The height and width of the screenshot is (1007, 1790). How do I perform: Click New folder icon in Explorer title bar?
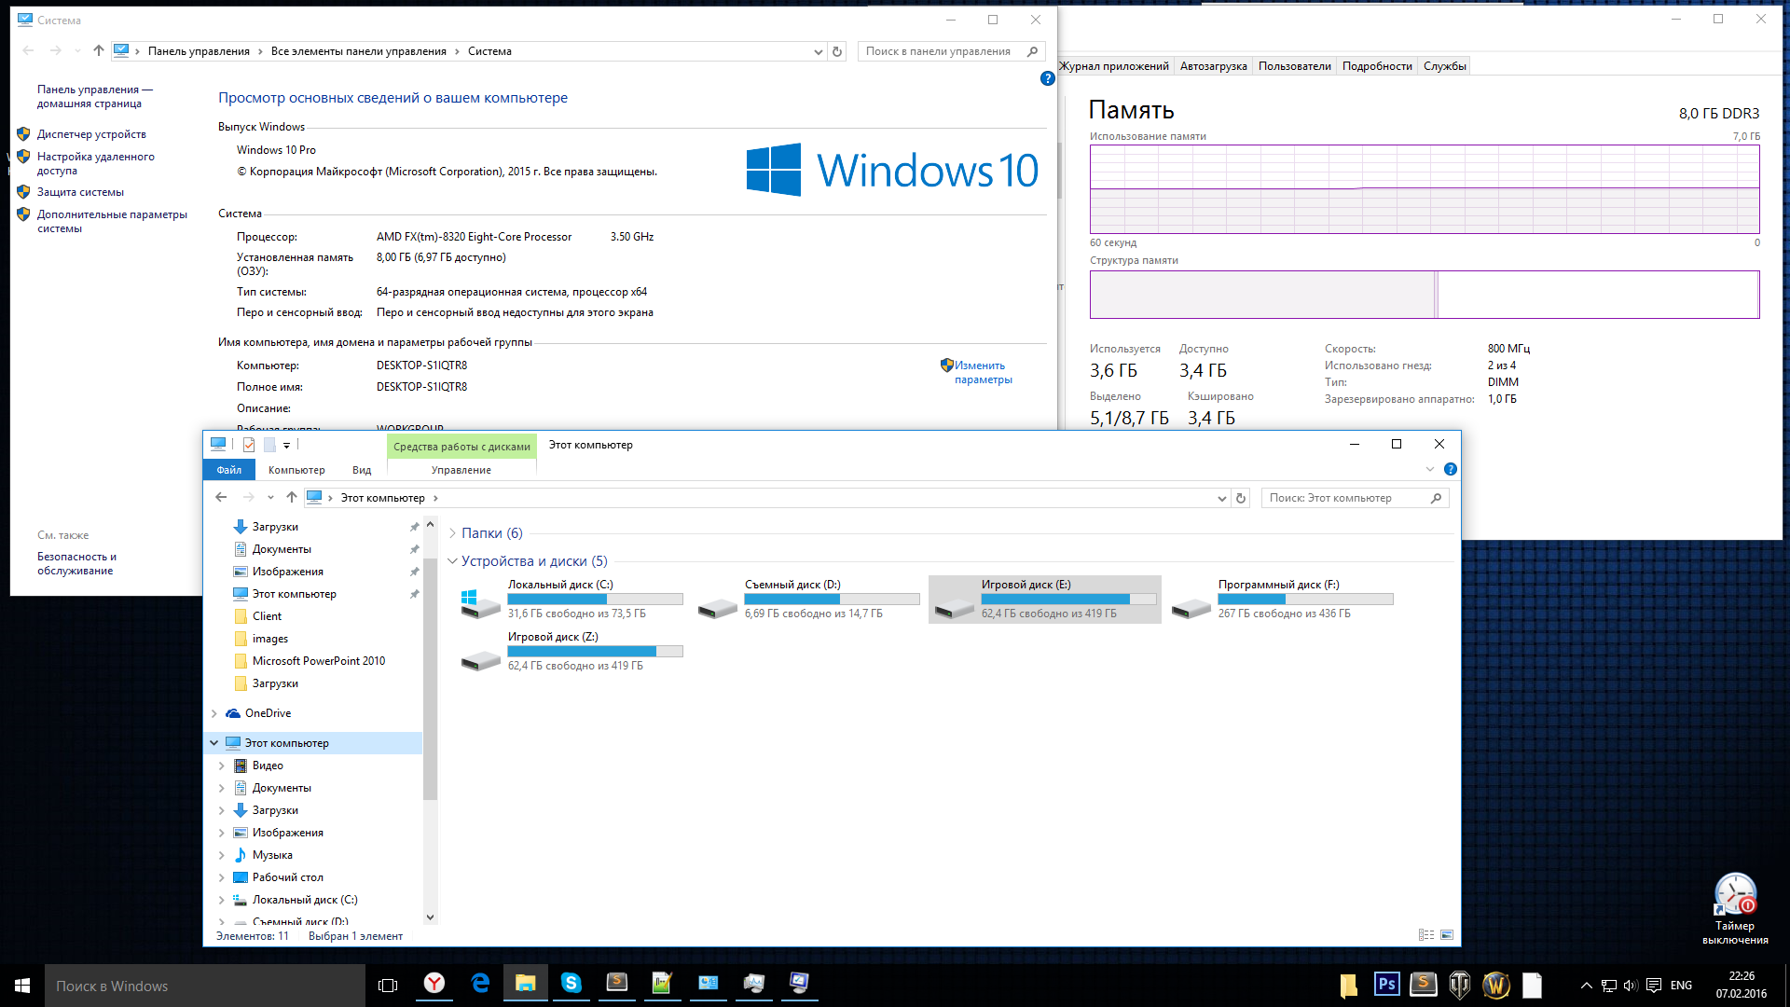click(269, 445)
